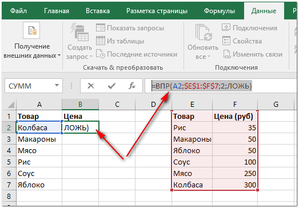
Task: Select column D header
Action: point(153,105)
